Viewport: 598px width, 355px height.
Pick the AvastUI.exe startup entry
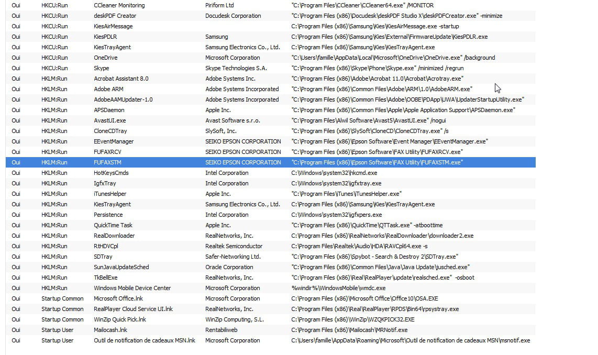pos(110,120)
